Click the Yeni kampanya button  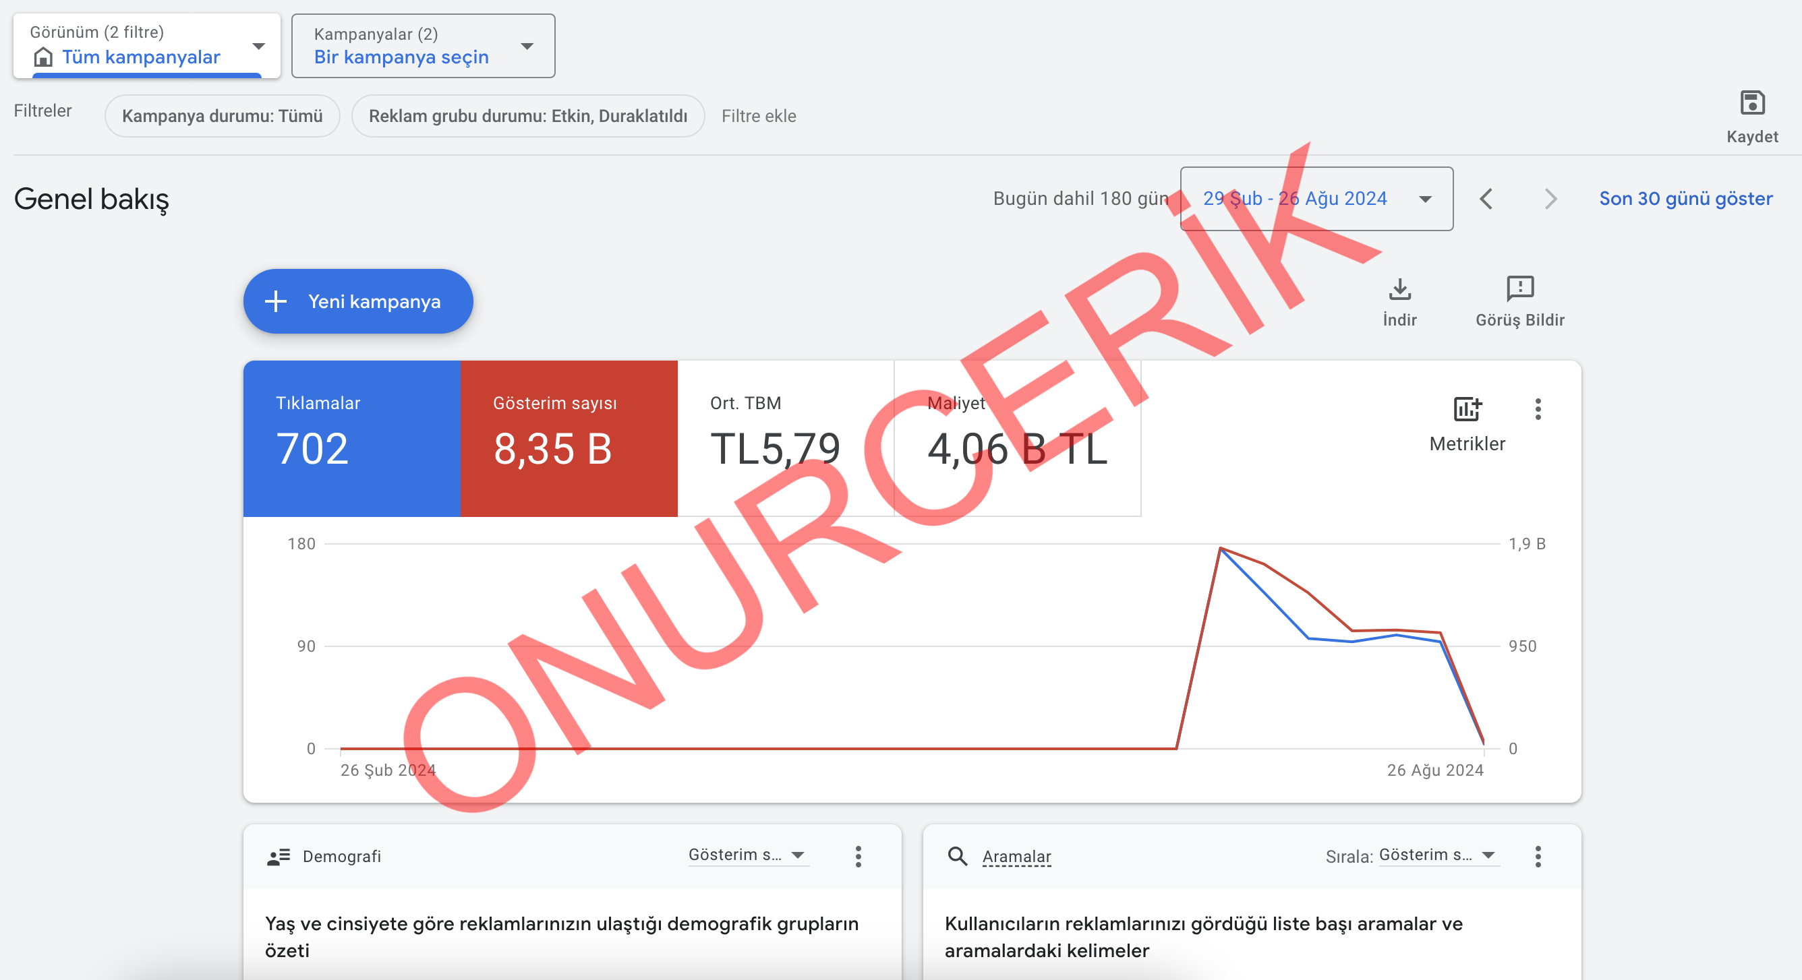click(357, 301)
